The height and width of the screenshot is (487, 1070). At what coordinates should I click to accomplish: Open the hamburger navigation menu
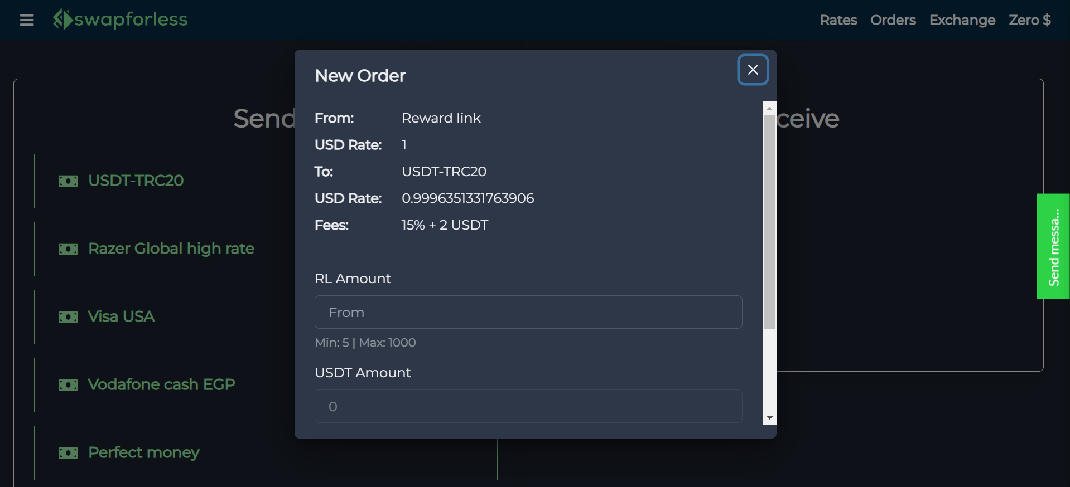point(26,20)
